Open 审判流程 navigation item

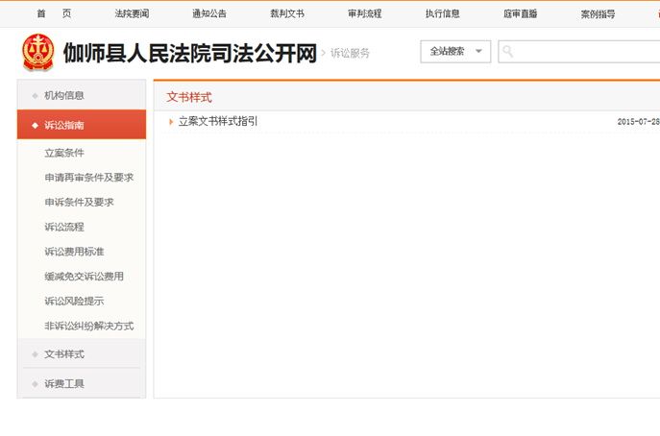pos(365,13)
